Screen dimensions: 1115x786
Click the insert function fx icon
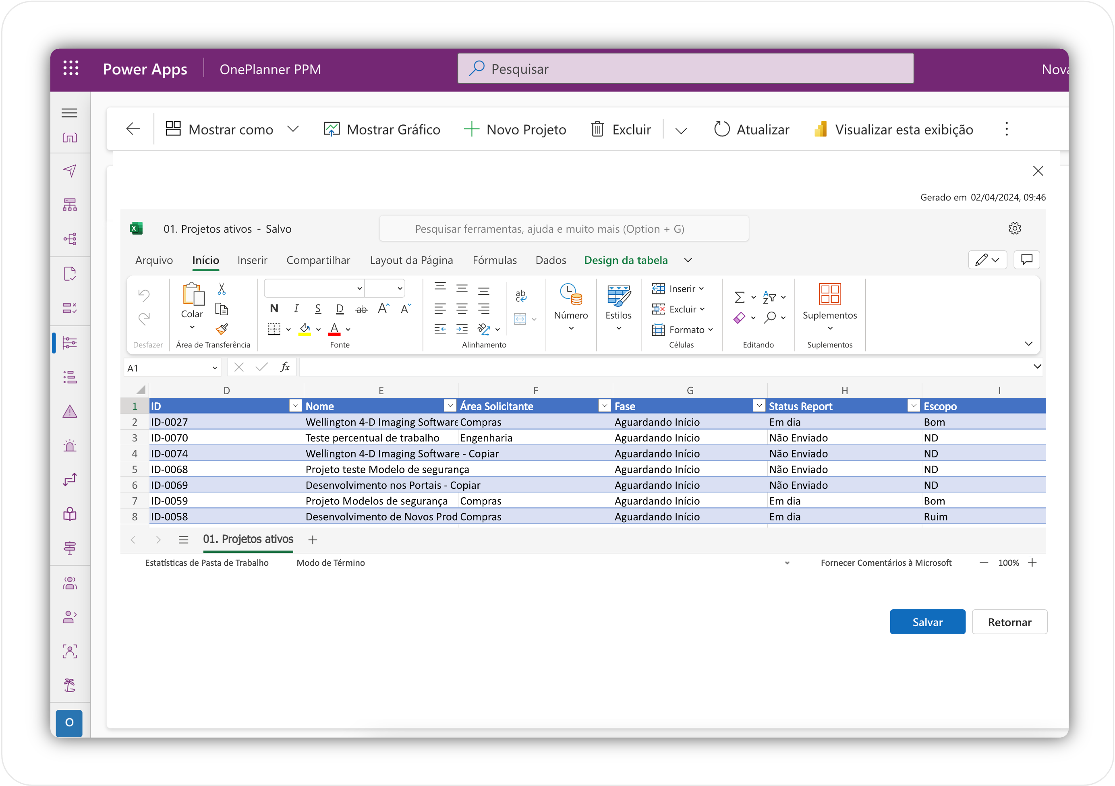pos(285,367)
